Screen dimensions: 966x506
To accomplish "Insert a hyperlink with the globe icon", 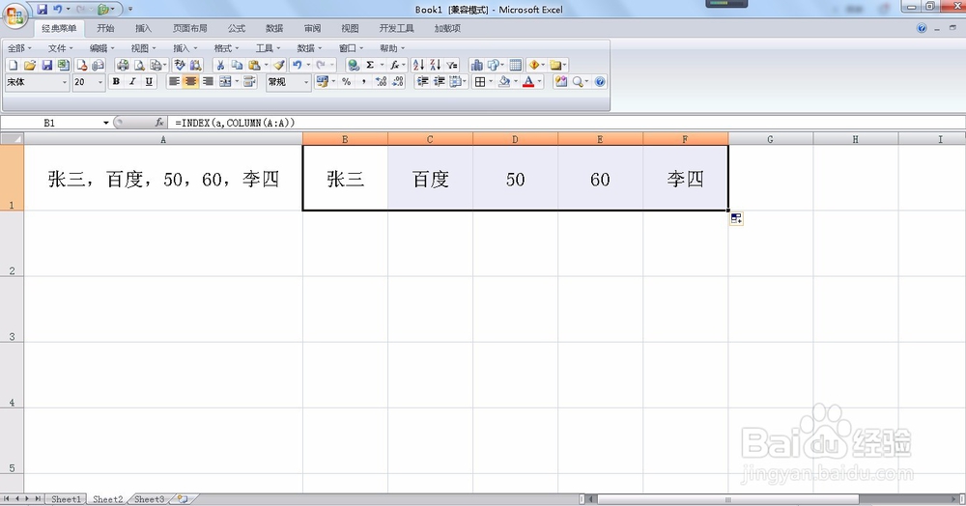I will 354,66.
